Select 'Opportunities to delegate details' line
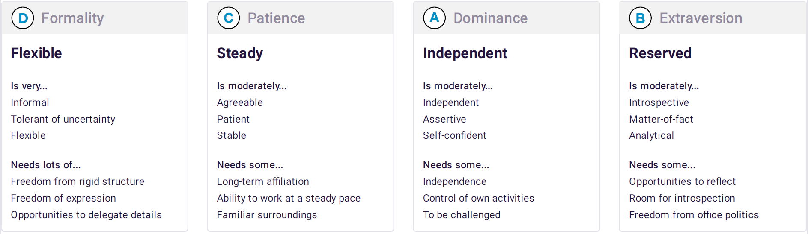 pyautogui.click(x=86, y=215)
